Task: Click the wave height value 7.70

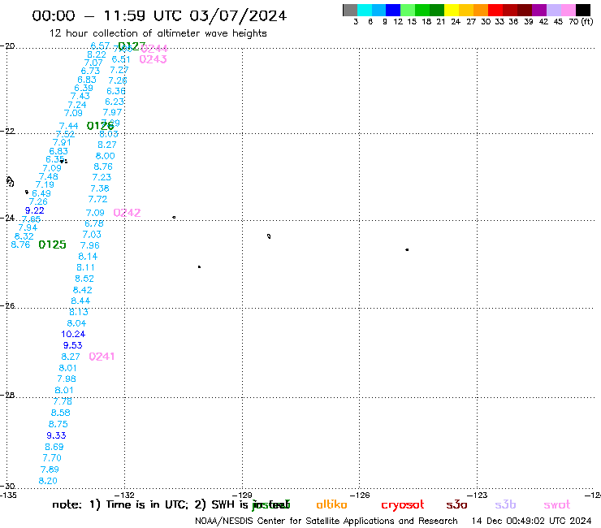Action: (x=52, y=458)
